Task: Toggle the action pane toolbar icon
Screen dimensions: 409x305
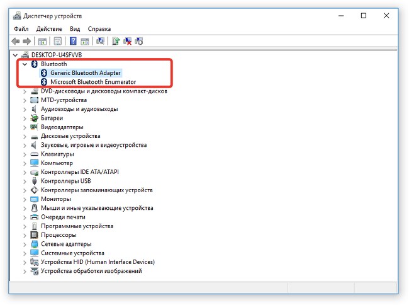Action: (85, 41)
